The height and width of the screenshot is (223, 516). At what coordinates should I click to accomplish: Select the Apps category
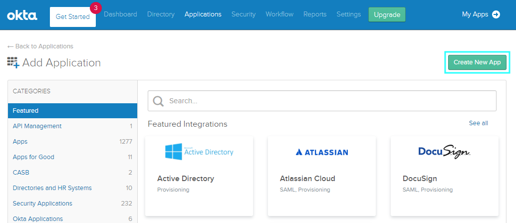(72, 141)
